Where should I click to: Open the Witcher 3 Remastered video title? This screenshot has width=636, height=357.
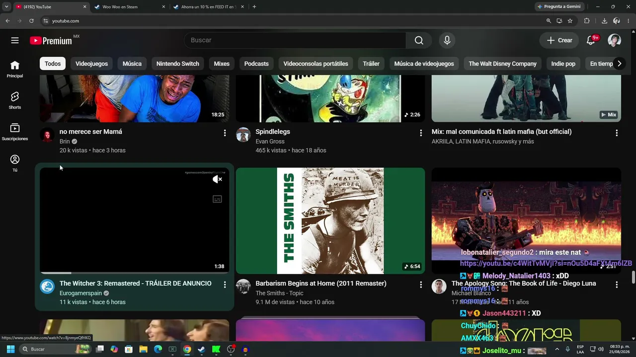coord(136,283)
